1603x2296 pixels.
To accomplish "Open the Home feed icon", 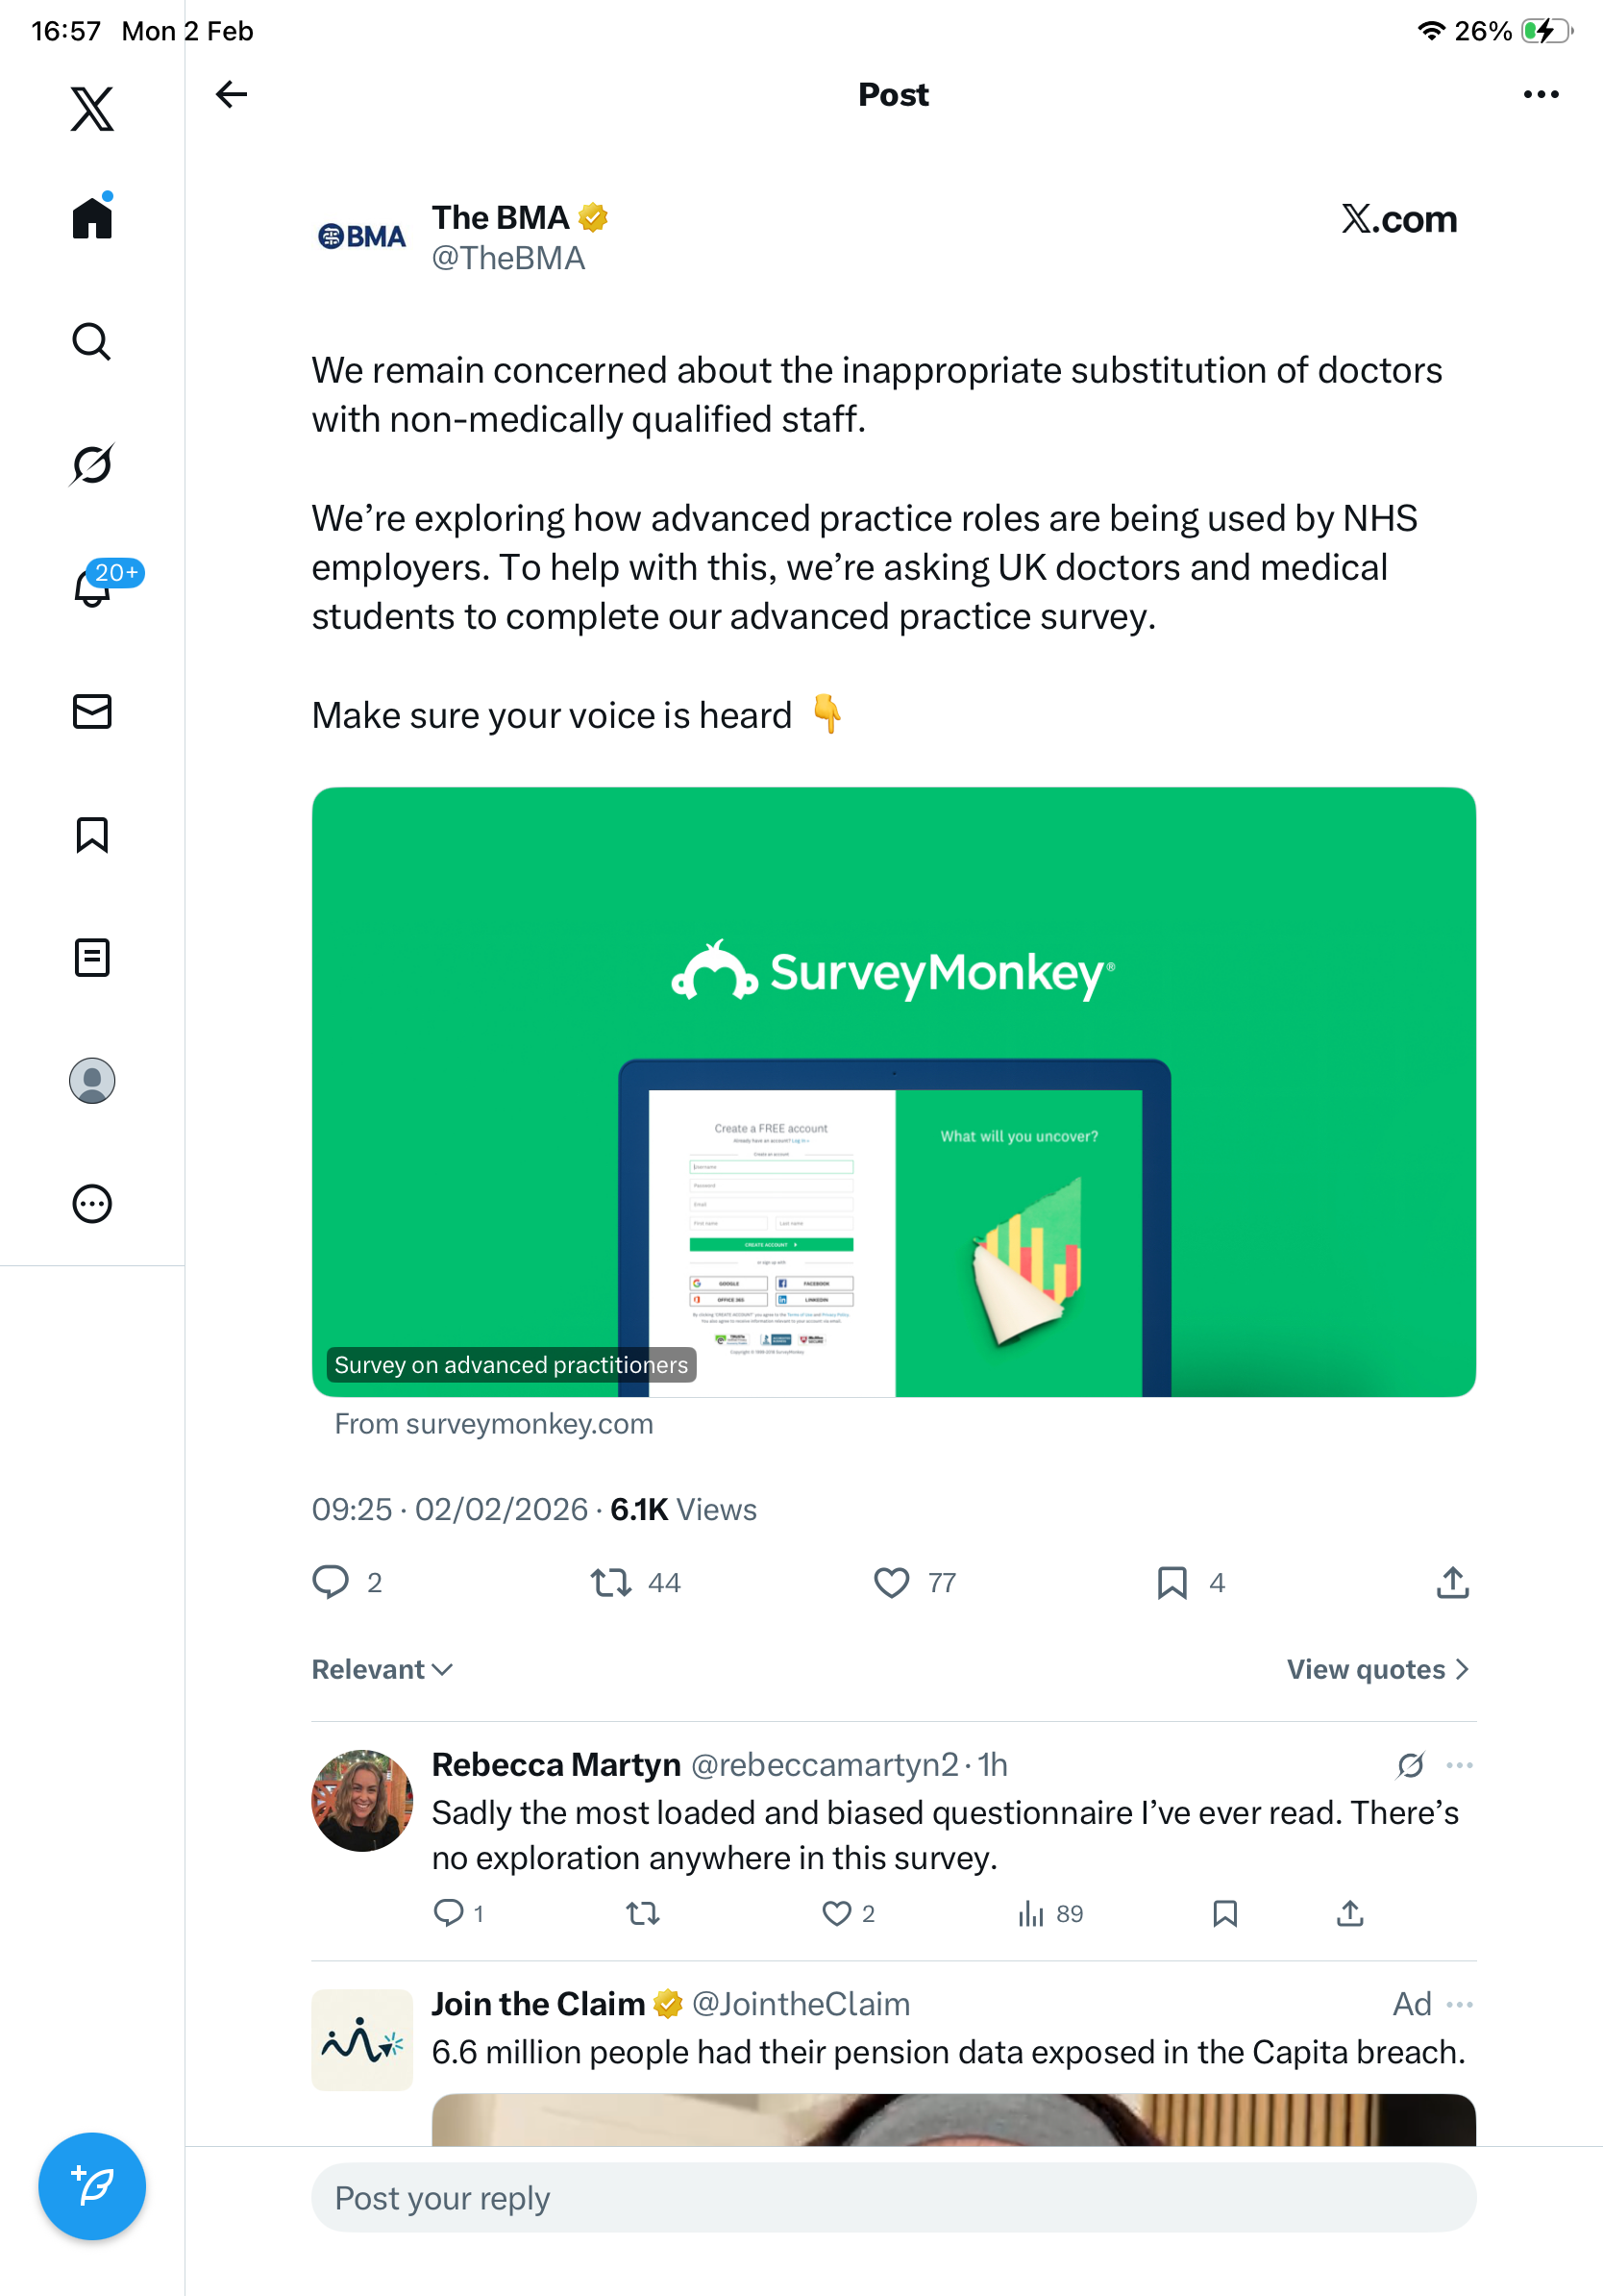I will [92, 217].
